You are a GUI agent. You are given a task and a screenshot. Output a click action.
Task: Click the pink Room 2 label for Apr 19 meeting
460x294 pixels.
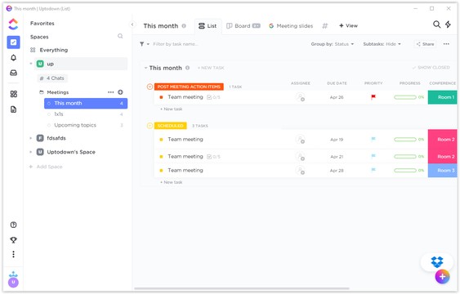443,139
